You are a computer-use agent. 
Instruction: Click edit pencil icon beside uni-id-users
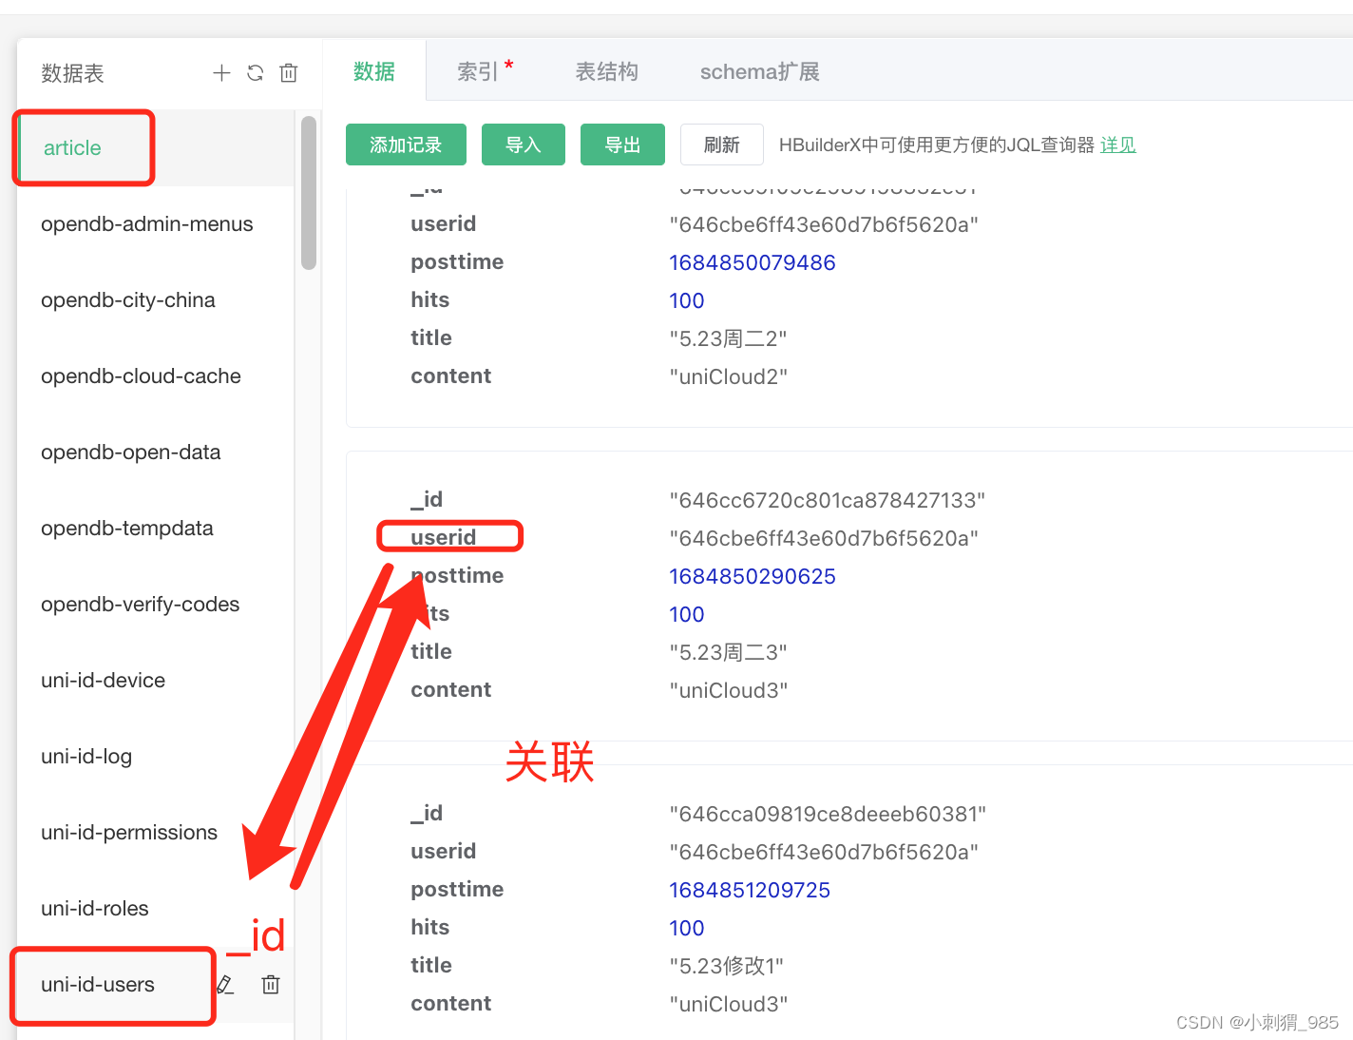[x=225, y=985]
